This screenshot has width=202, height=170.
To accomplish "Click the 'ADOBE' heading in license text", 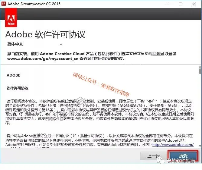I will (13, 75).
